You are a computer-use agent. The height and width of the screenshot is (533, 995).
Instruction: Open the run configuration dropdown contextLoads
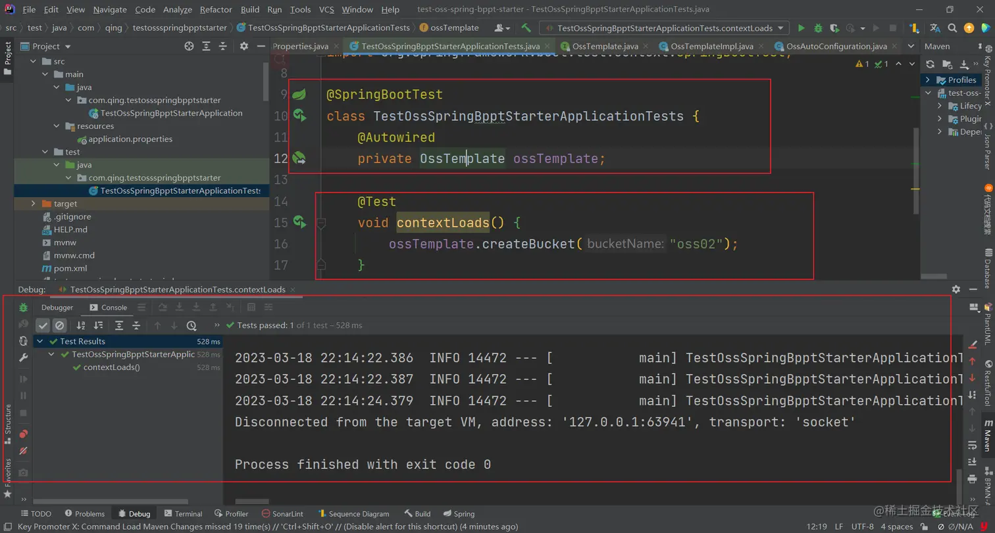pos(664,28)
